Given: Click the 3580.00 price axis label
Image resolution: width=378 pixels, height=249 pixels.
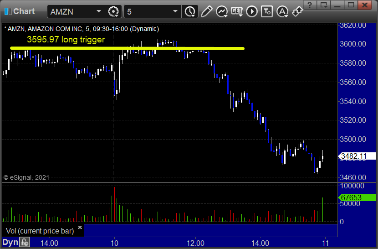Looking at the screenshot, I should 353,63.
